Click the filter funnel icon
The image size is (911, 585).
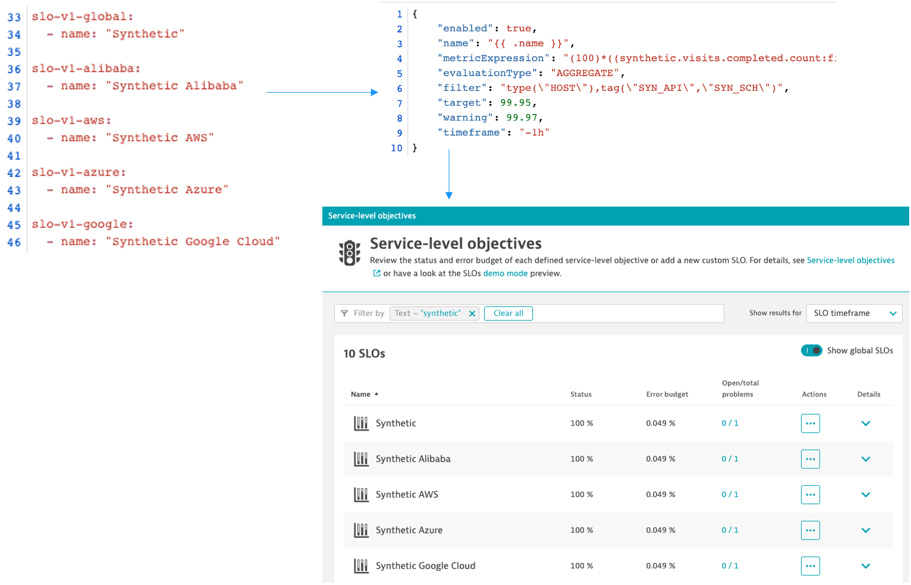coord(344,313)
